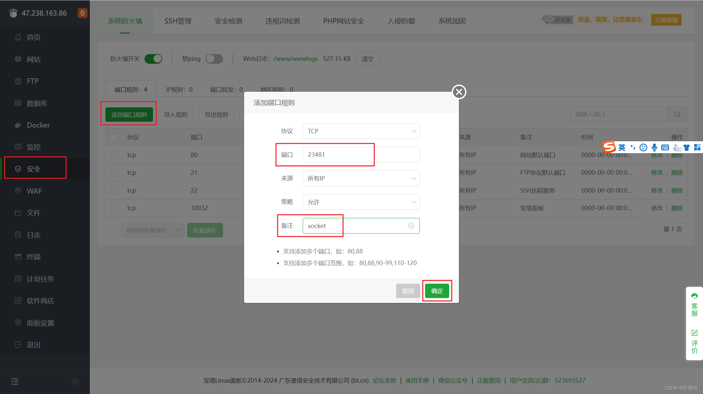Click the Sogou emoji smiley icon
This screenshot has width=703, height=394.
[643, 148]
